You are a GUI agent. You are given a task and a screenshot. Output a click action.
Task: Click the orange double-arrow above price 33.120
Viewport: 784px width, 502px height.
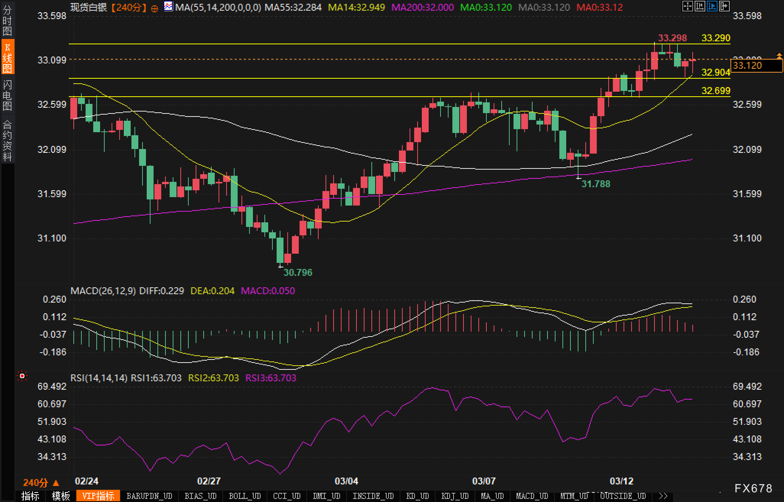coord(779,56)
